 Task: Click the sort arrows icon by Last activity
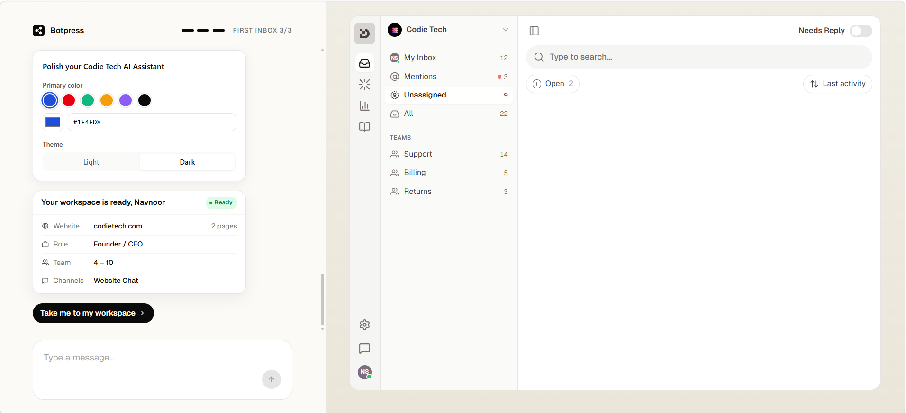814,84
